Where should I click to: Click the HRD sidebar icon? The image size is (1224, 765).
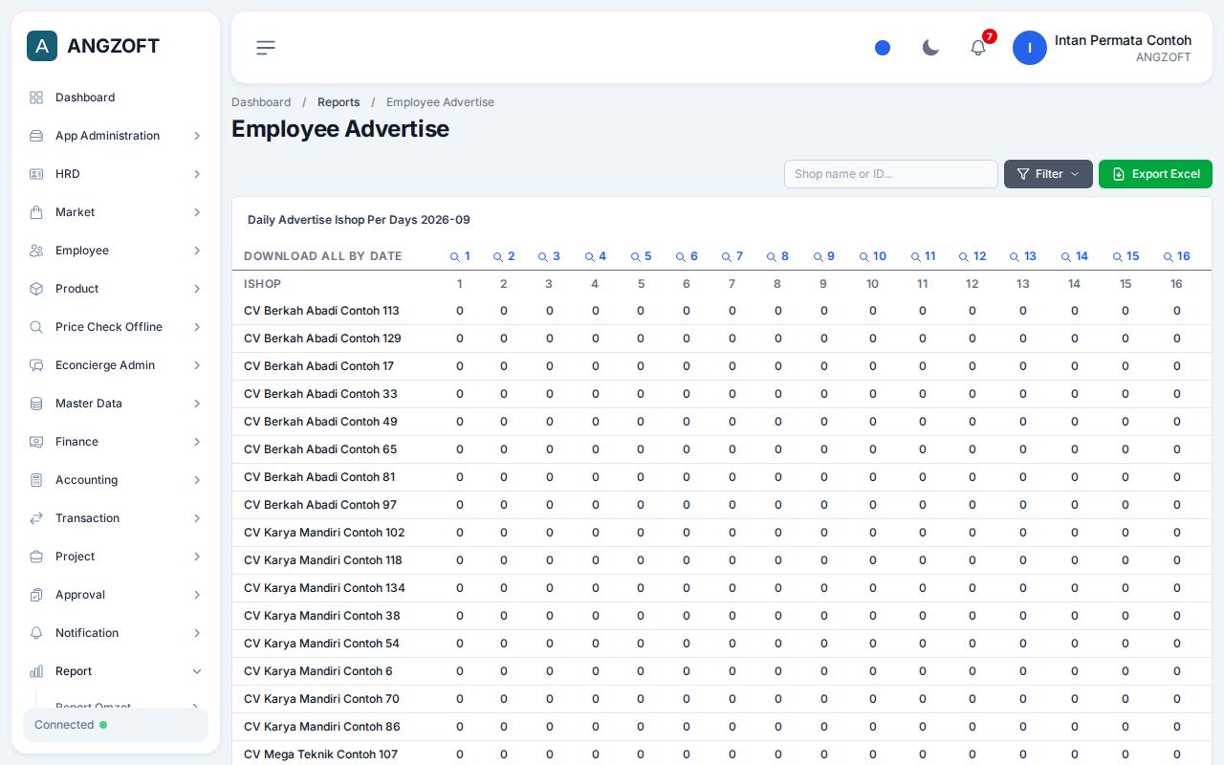click(x=36, y=174)
